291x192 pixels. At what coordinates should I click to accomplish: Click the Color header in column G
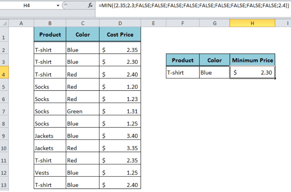coord(214,60)
